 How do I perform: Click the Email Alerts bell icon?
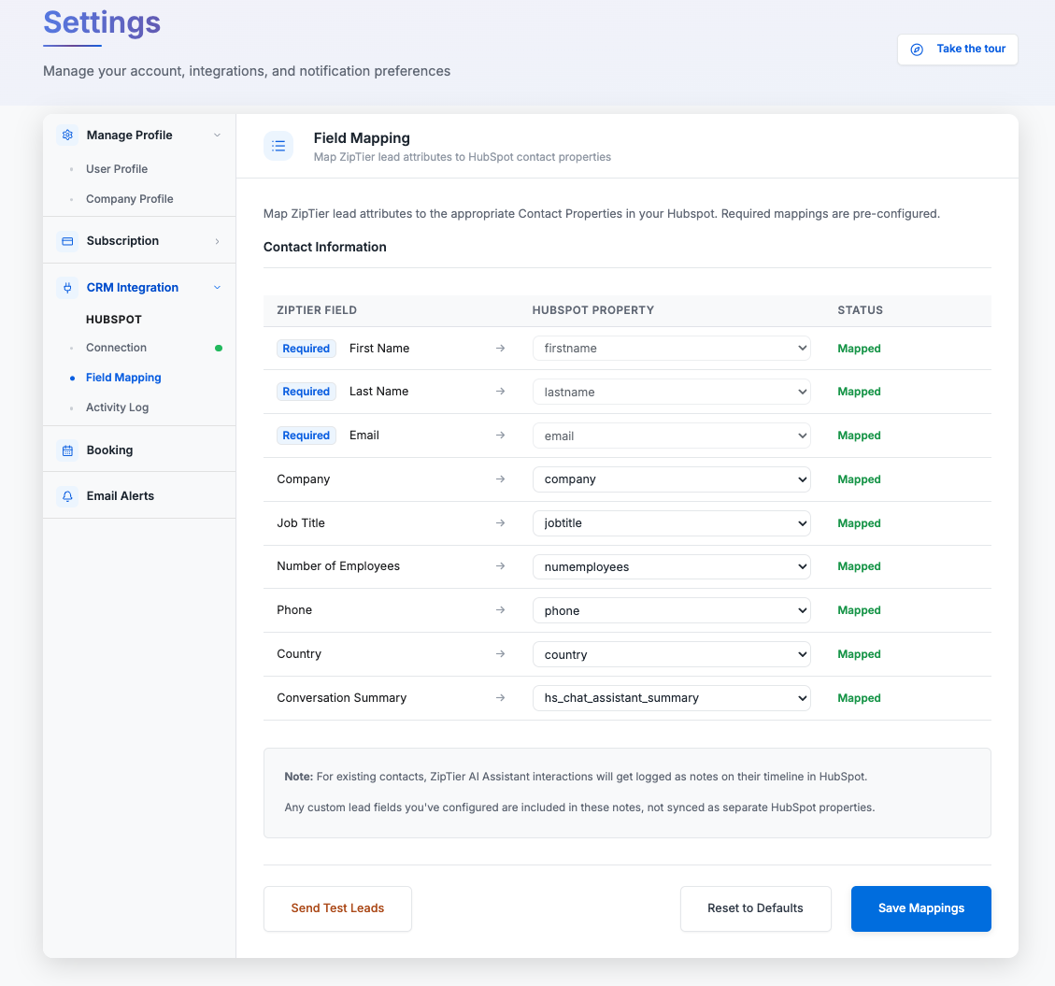point(67,496)
